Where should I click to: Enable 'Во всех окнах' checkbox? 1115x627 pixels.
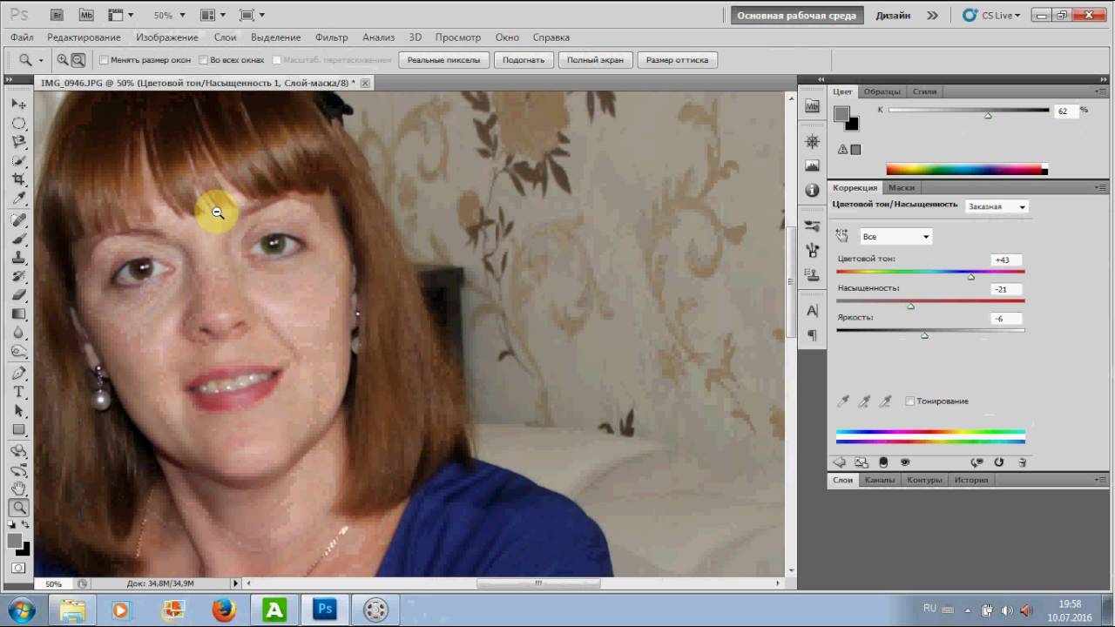click(x=203, y=60)
